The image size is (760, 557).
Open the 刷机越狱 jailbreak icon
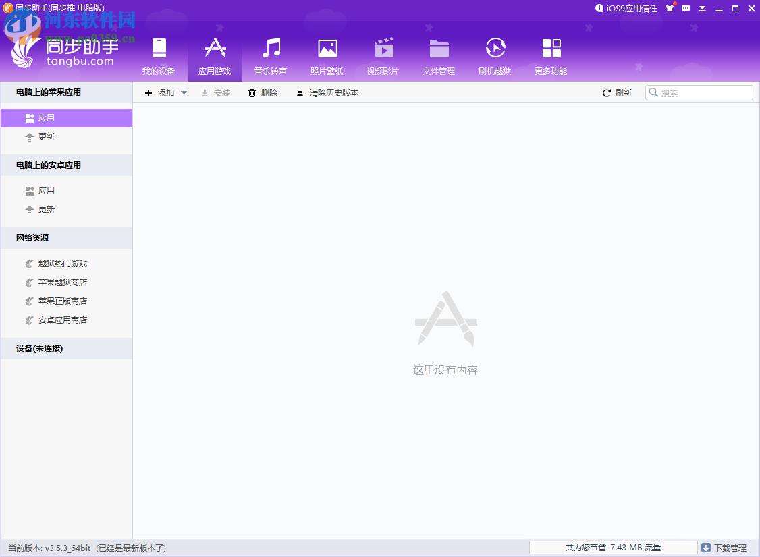click(x=495, y=49)
